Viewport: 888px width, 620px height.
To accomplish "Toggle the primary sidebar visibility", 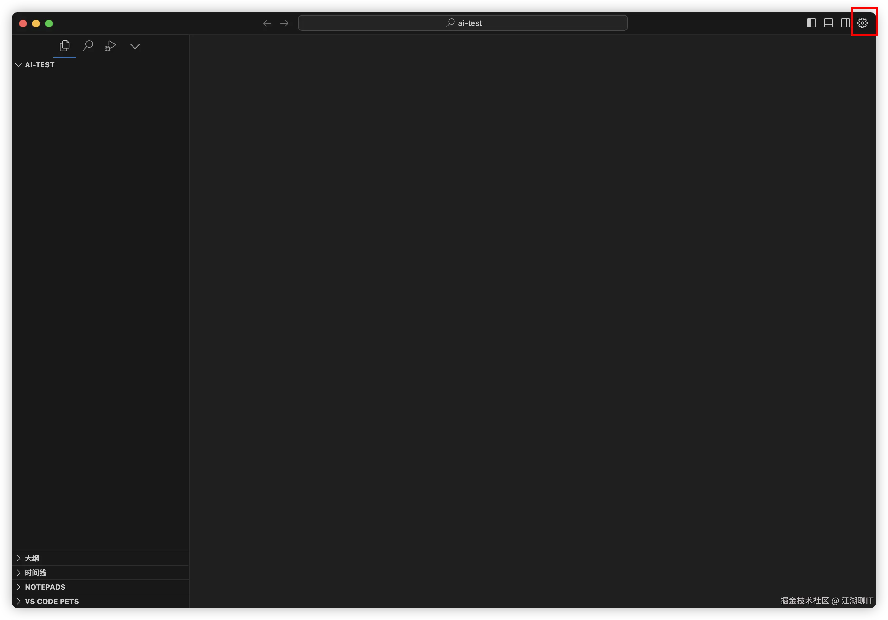I will (x=811, y=23).
